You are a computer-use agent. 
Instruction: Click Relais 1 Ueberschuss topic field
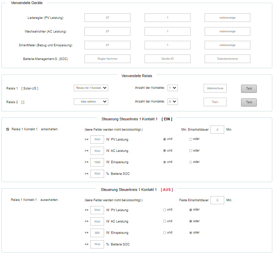pyautogui.click(x=215, y=88)
